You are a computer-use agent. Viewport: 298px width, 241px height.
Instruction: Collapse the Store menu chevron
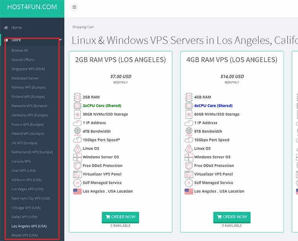coord(60,40)
